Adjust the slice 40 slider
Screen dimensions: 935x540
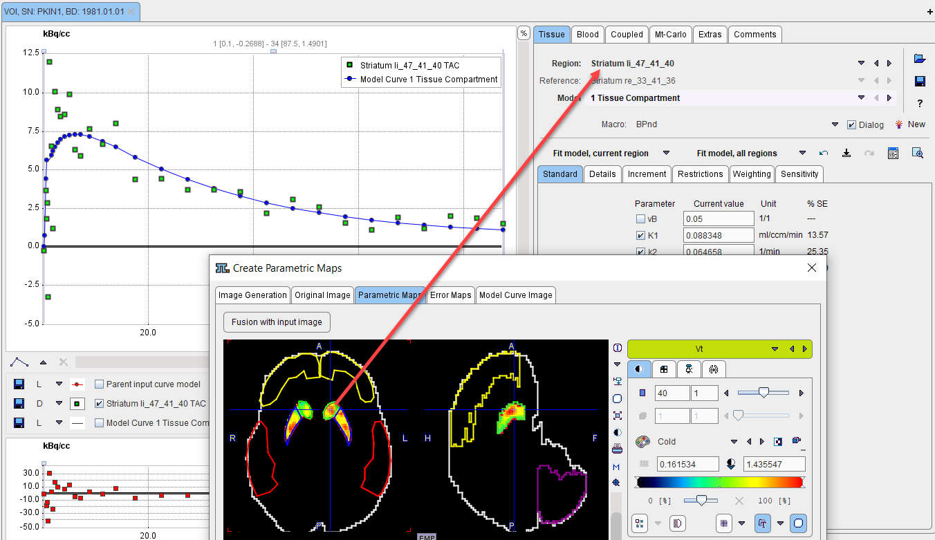pyautogui.click(x=763, y=393)
